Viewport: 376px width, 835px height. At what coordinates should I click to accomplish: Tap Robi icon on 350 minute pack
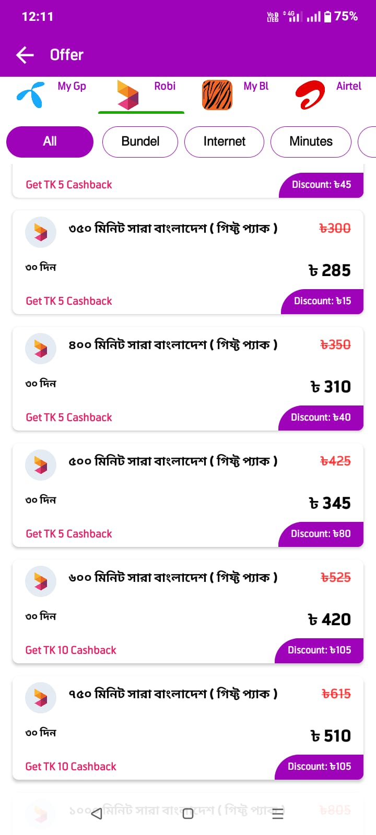click(x=41, y=232)
